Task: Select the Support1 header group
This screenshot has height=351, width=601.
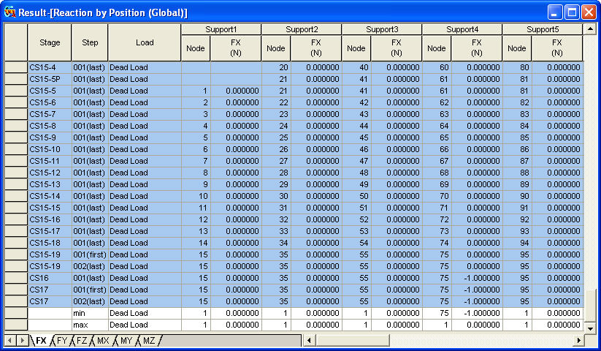Action: click(x=221, y=29)
